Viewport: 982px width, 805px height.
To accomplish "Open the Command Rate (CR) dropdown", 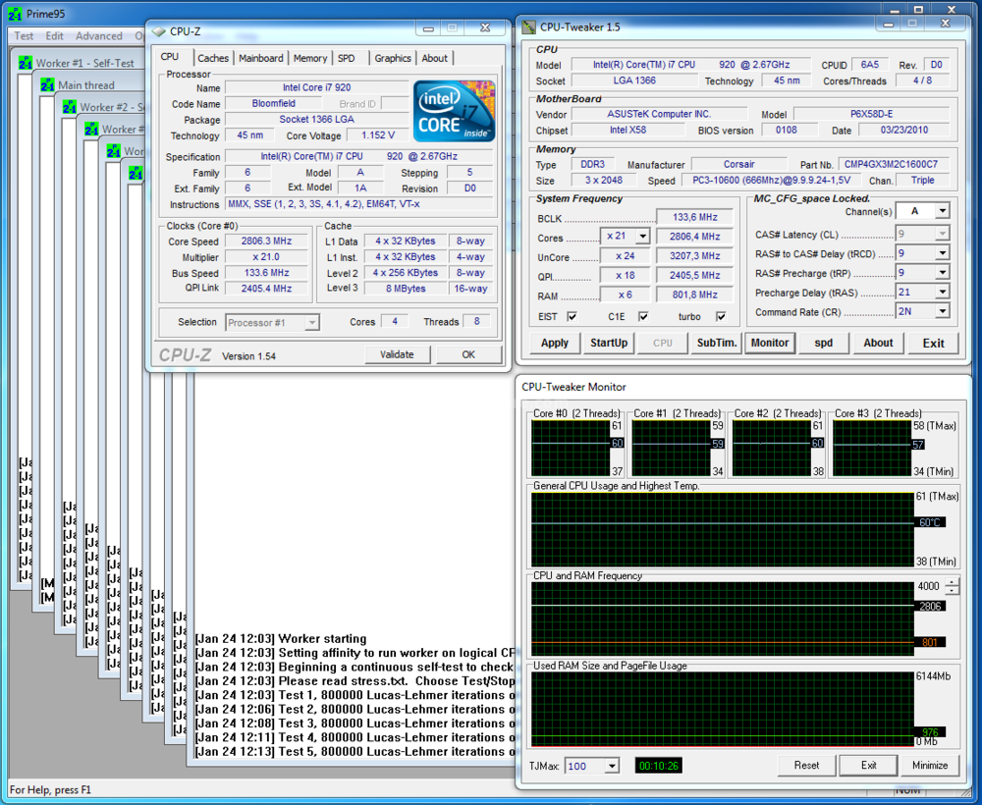I will tap(943, 311).
